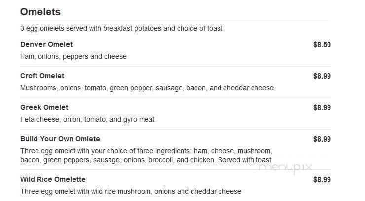Click the $8.50 price for Denver Omelet
The height and width of the screenshot is (201, 365).
point(322,45)
